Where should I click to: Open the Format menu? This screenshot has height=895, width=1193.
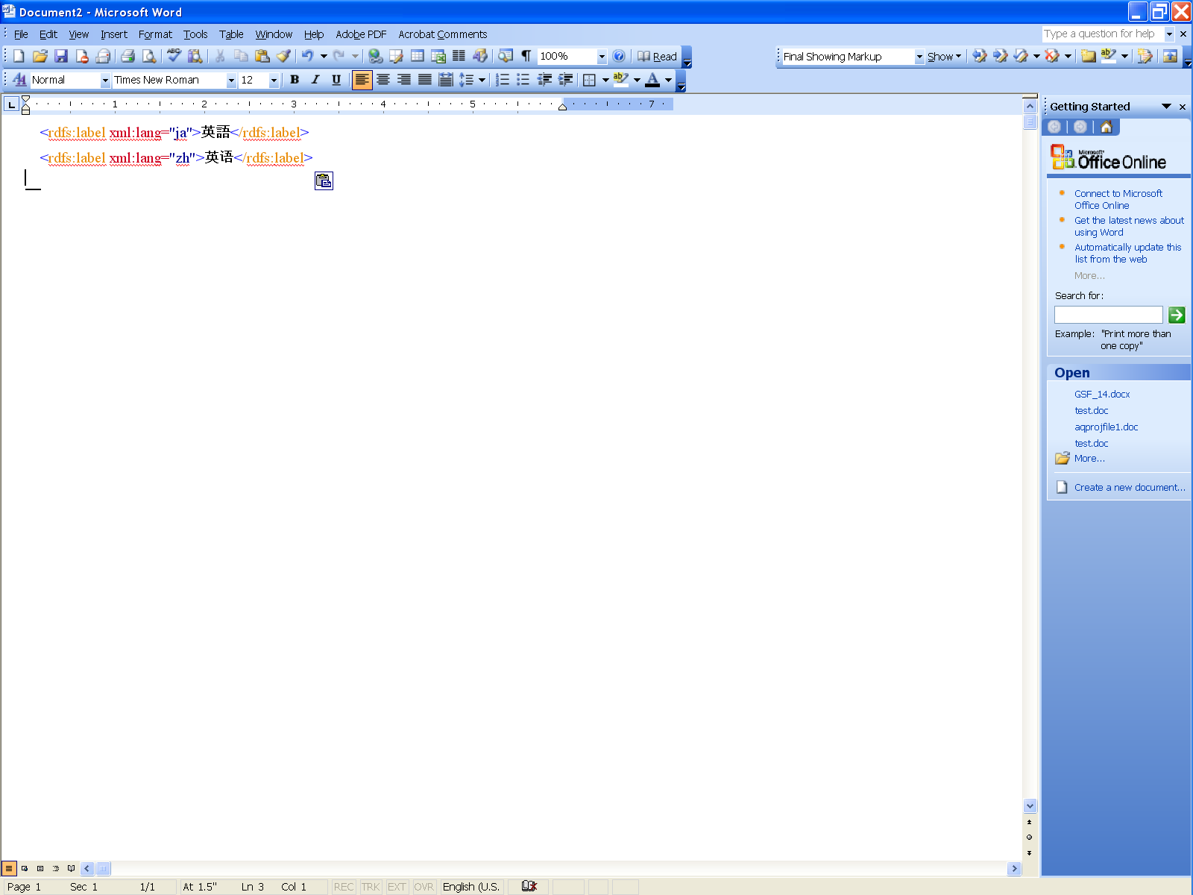coord(155,34)
